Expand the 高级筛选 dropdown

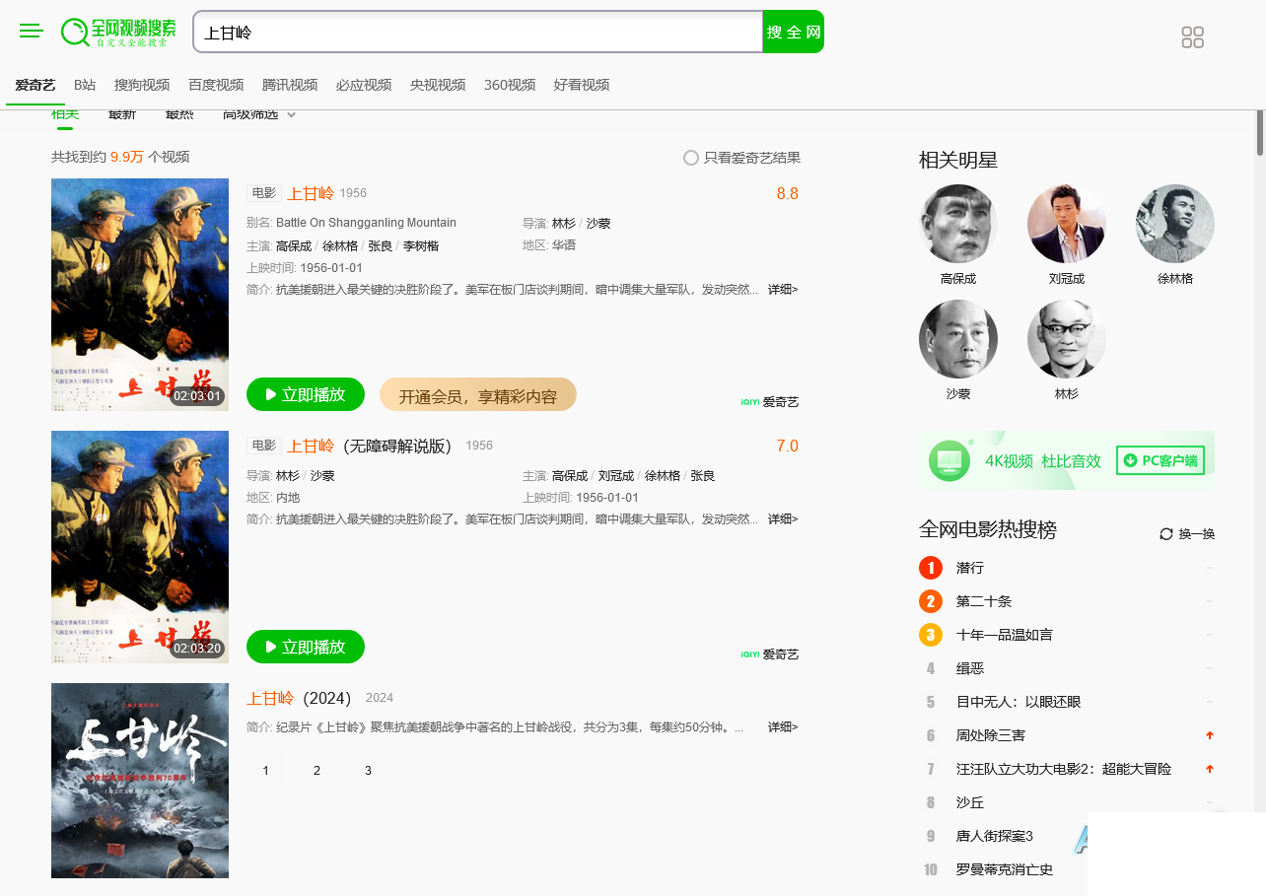pyautogui.click(x=259, y=114)
